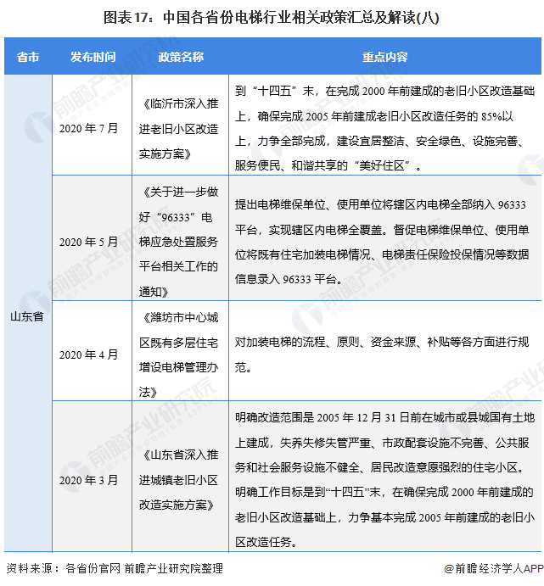Select the 2020年3月 date cell
Viewport: 544px width, 586px height.
pos(89,480)
